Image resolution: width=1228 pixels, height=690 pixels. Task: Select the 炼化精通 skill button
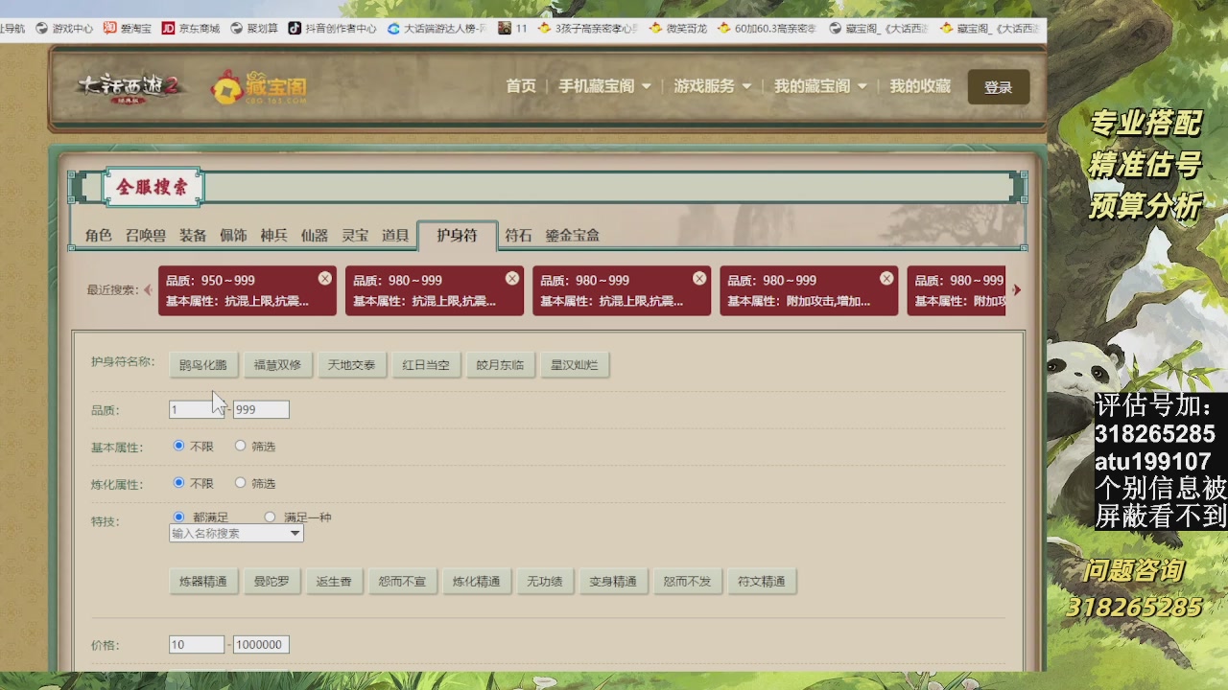(x=477, y=582)
